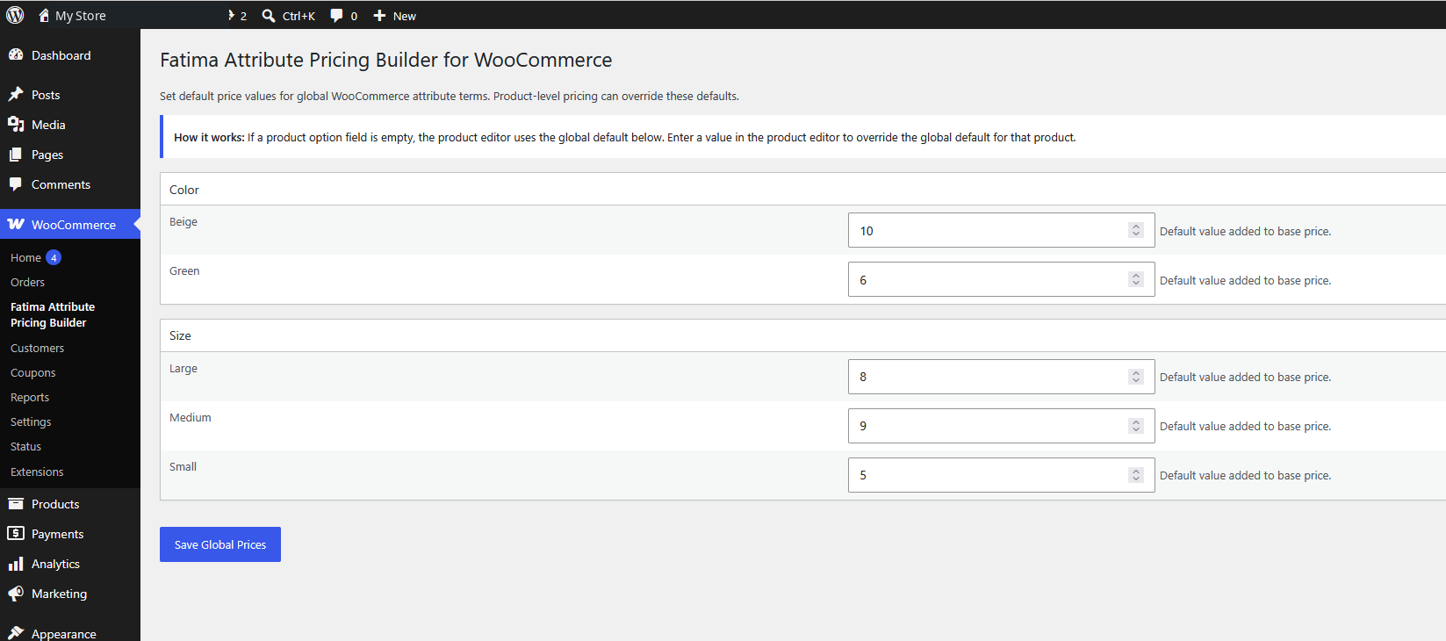
Task: Open WooCommerce Home submenu link
Action: (x=25, y=257)
